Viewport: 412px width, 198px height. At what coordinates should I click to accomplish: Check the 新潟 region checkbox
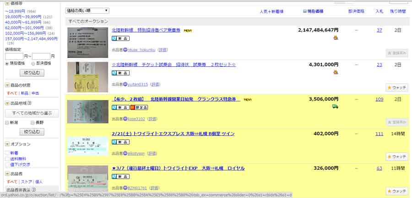click(x=8, y=123)
